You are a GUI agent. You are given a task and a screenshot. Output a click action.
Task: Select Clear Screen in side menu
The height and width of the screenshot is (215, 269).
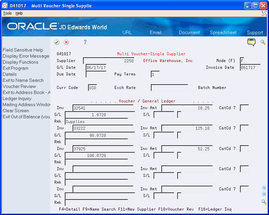(16, 111)
